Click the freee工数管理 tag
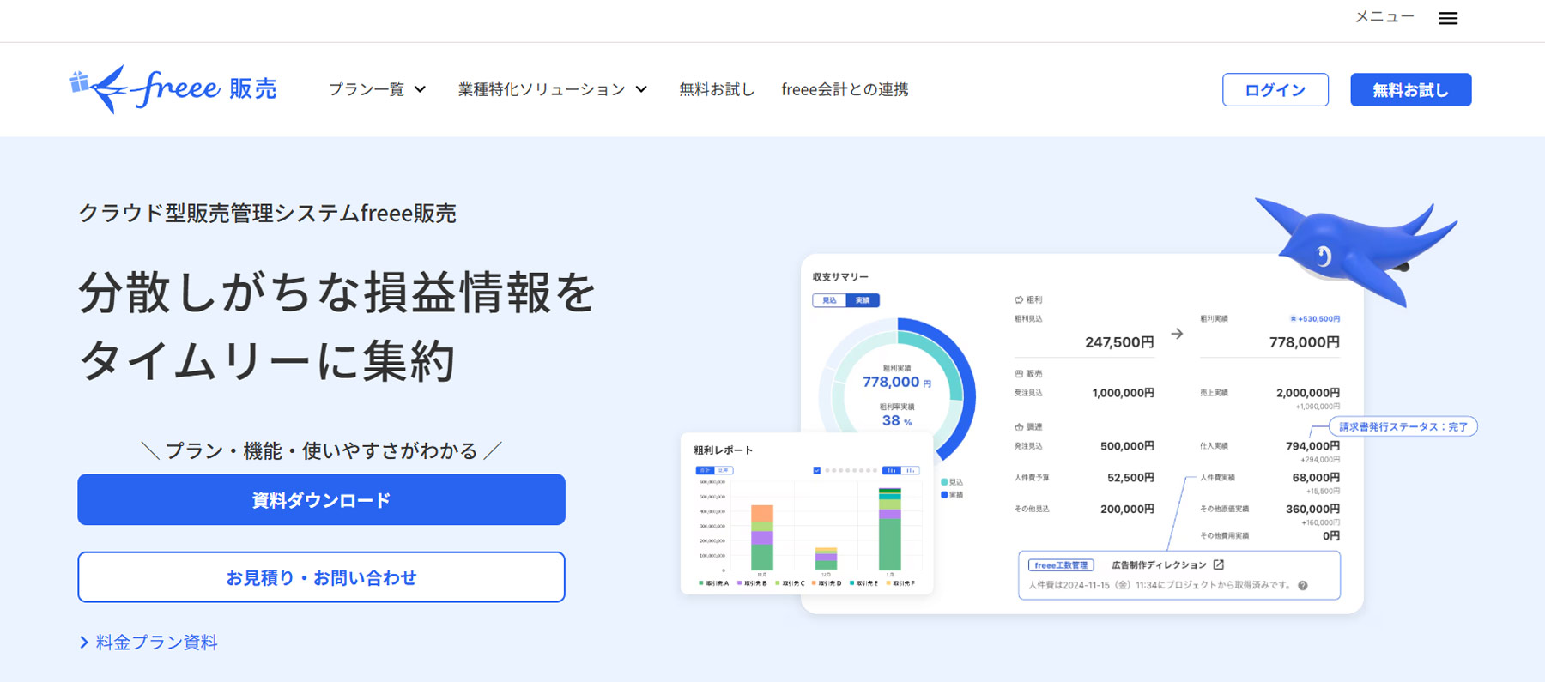The height and width of the screenshot is (682, 1545). point(1061,565)
